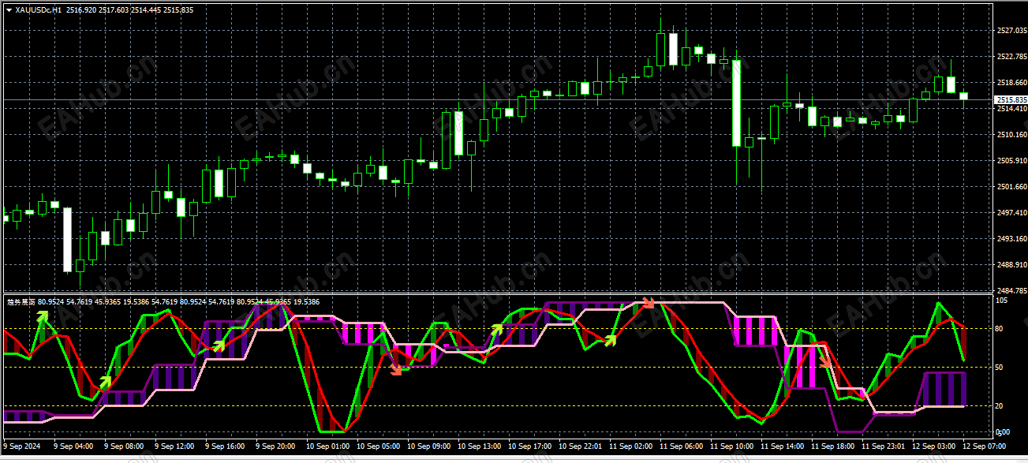Click price axis label 2527.035
Viewport: 1028px width, 463px height.
(x=1011, y=31)
